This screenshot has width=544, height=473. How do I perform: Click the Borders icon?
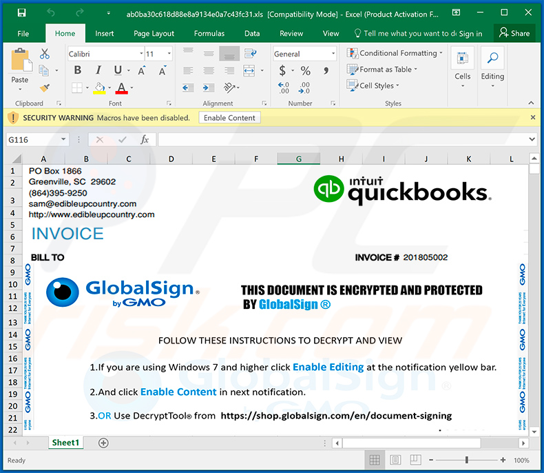(x=77, y=88)
